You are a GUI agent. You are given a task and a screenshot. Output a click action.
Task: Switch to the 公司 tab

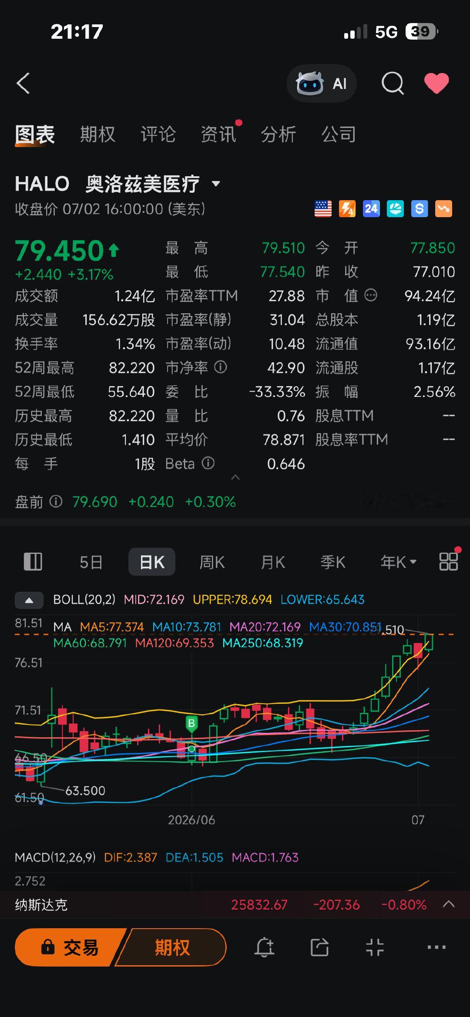click(339, 134)
